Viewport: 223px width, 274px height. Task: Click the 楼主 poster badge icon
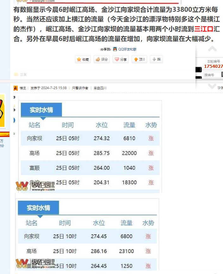pyautogui.click(x=15, y=88)
